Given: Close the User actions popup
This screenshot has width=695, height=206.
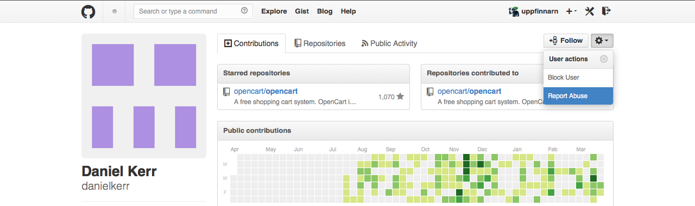Looking at the screenshot, I should [x=604, y=59].
